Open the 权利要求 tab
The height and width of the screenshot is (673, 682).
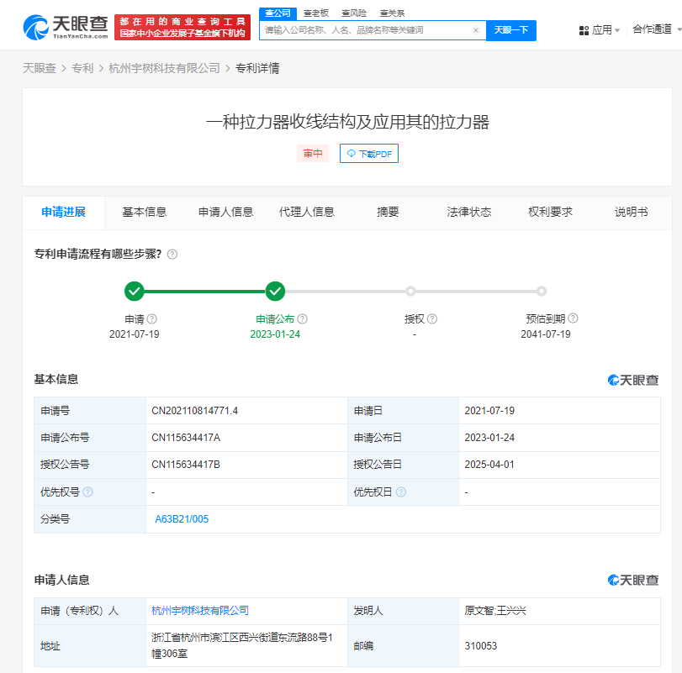550,212
